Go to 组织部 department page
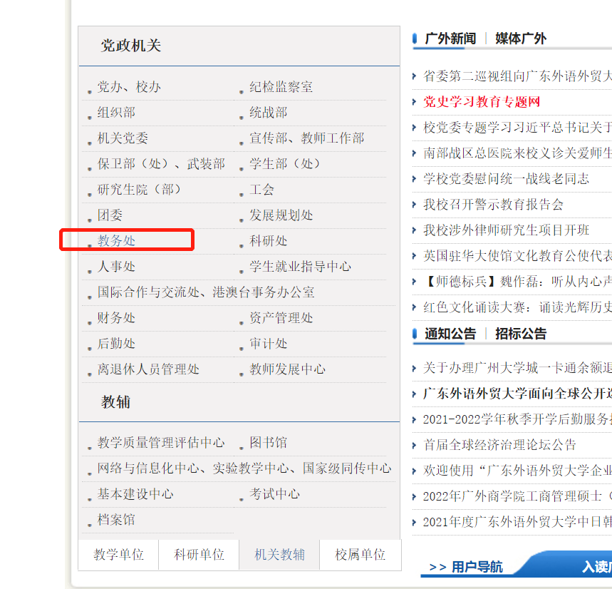612x589 pixels. click(x=116, y=113)
